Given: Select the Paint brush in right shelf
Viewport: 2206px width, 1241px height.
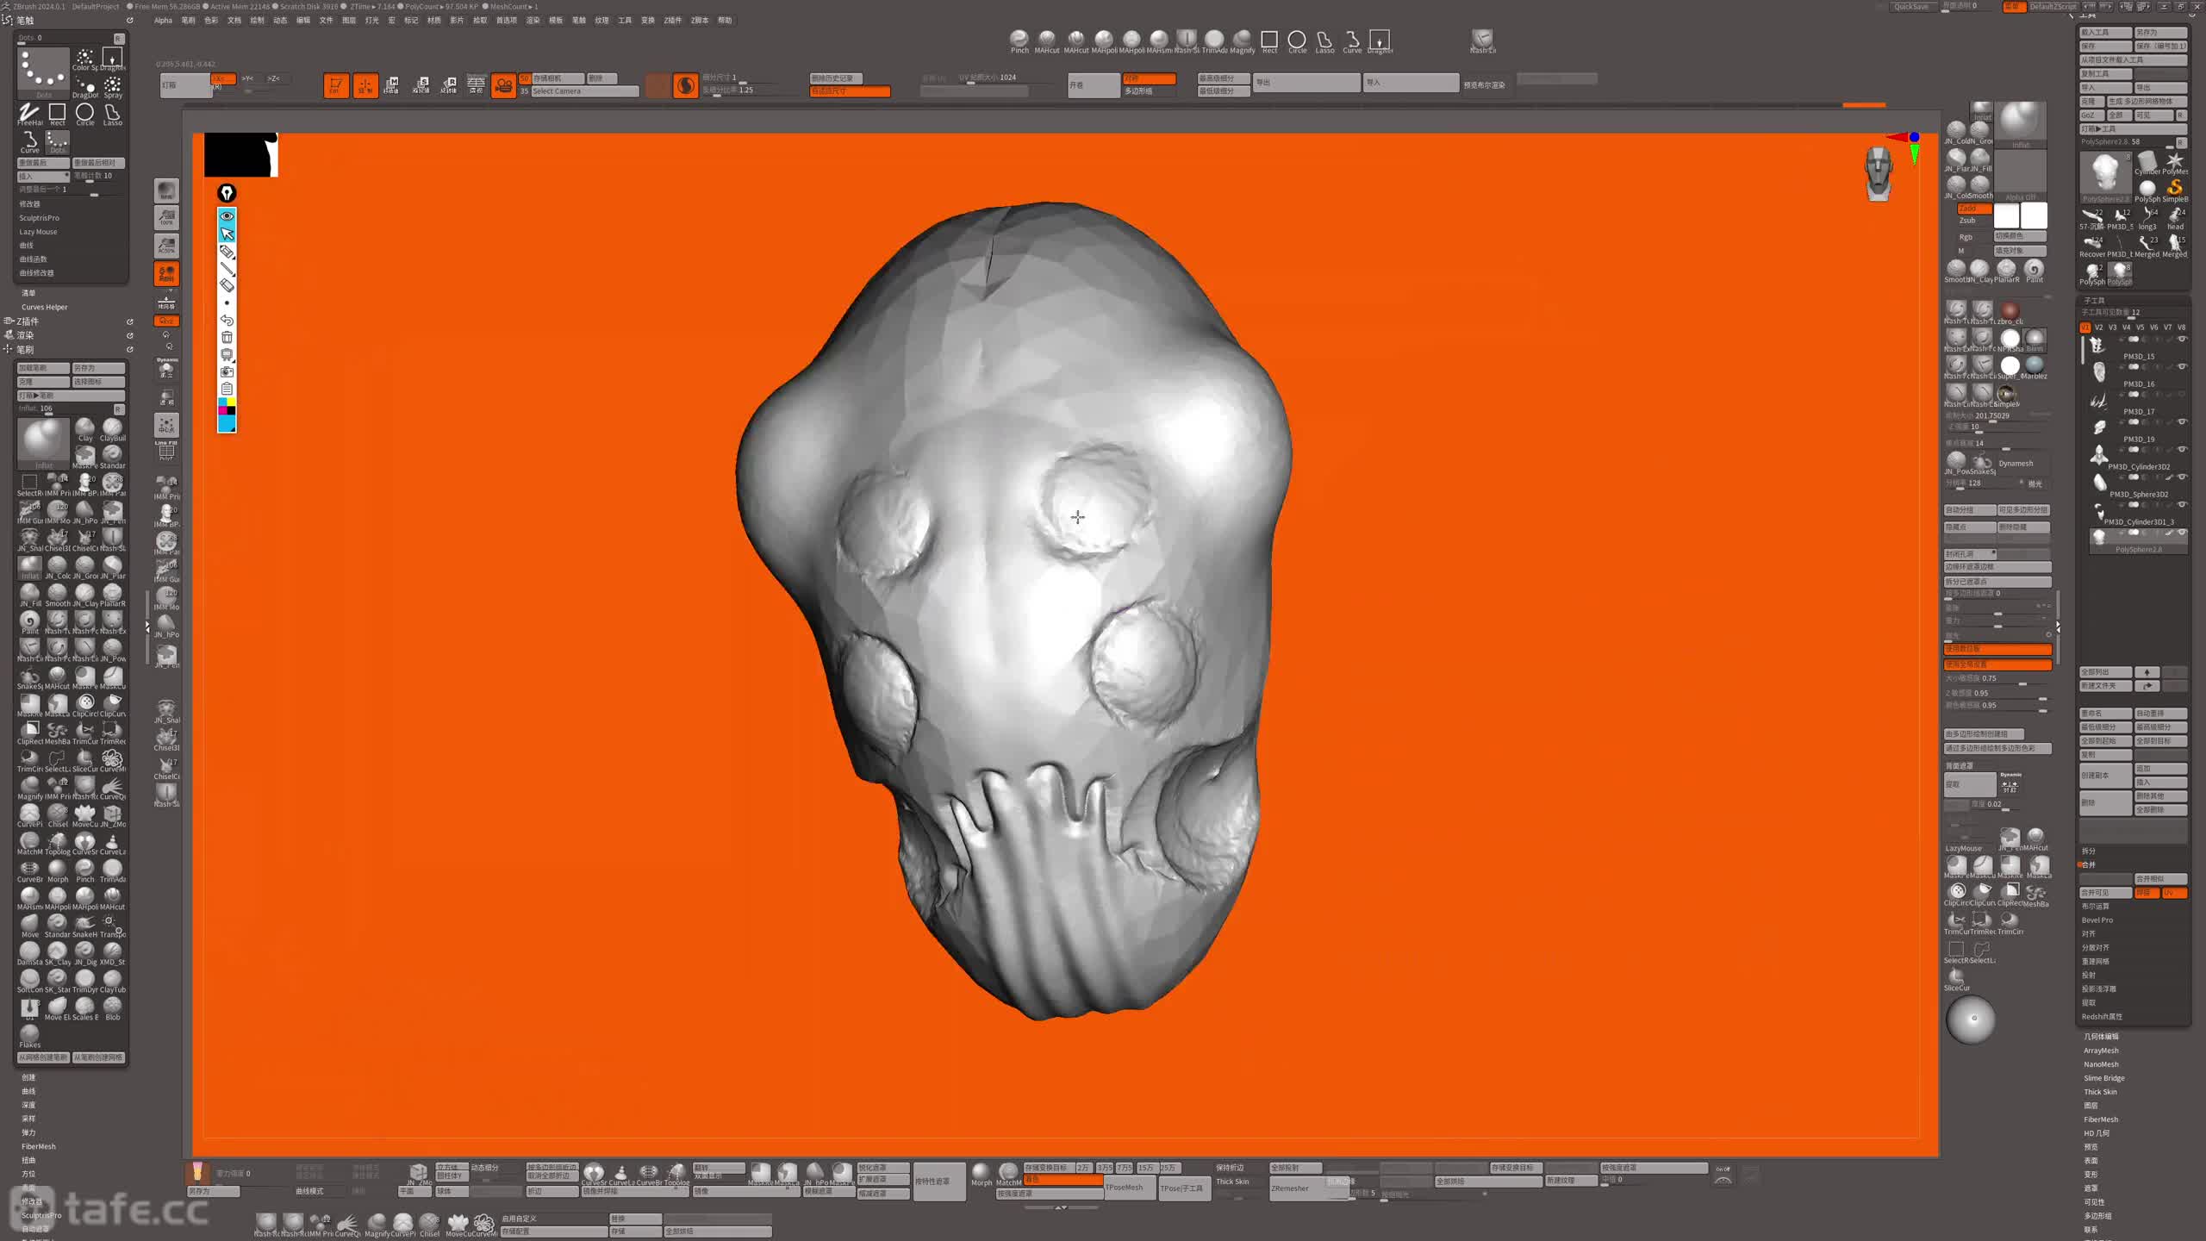Looking at the screenshot, I should (x=2034, y=271).
